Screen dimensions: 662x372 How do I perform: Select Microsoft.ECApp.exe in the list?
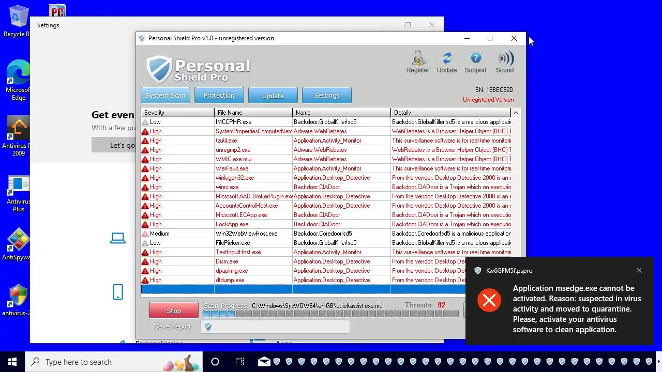[x=326, y=215]
